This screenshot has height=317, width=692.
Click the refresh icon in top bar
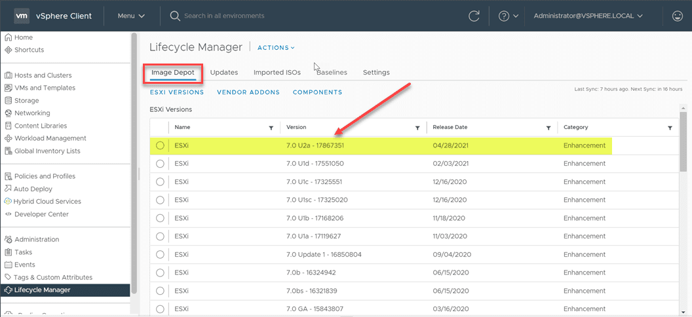474,16
